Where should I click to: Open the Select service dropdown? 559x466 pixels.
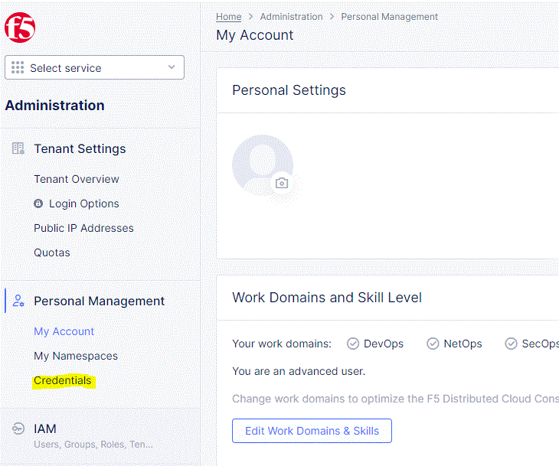pyautogui.click(x=94, y=67)
